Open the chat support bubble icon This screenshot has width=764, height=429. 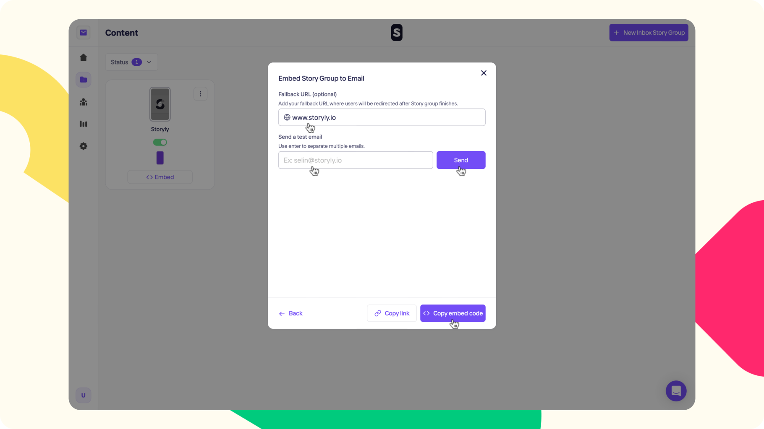[x=676, y=391]
